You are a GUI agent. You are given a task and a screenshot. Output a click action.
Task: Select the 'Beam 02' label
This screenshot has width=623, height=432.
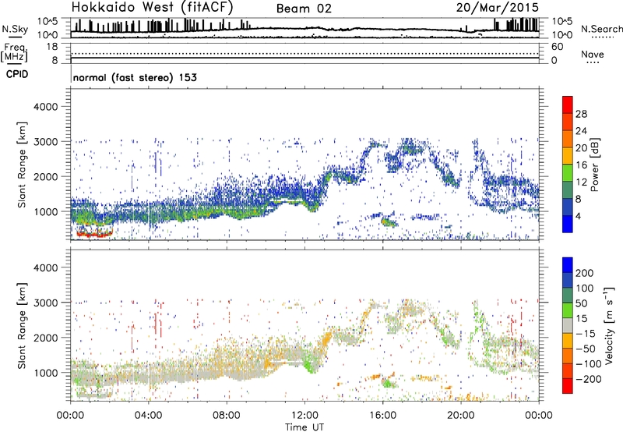(304, 9)
